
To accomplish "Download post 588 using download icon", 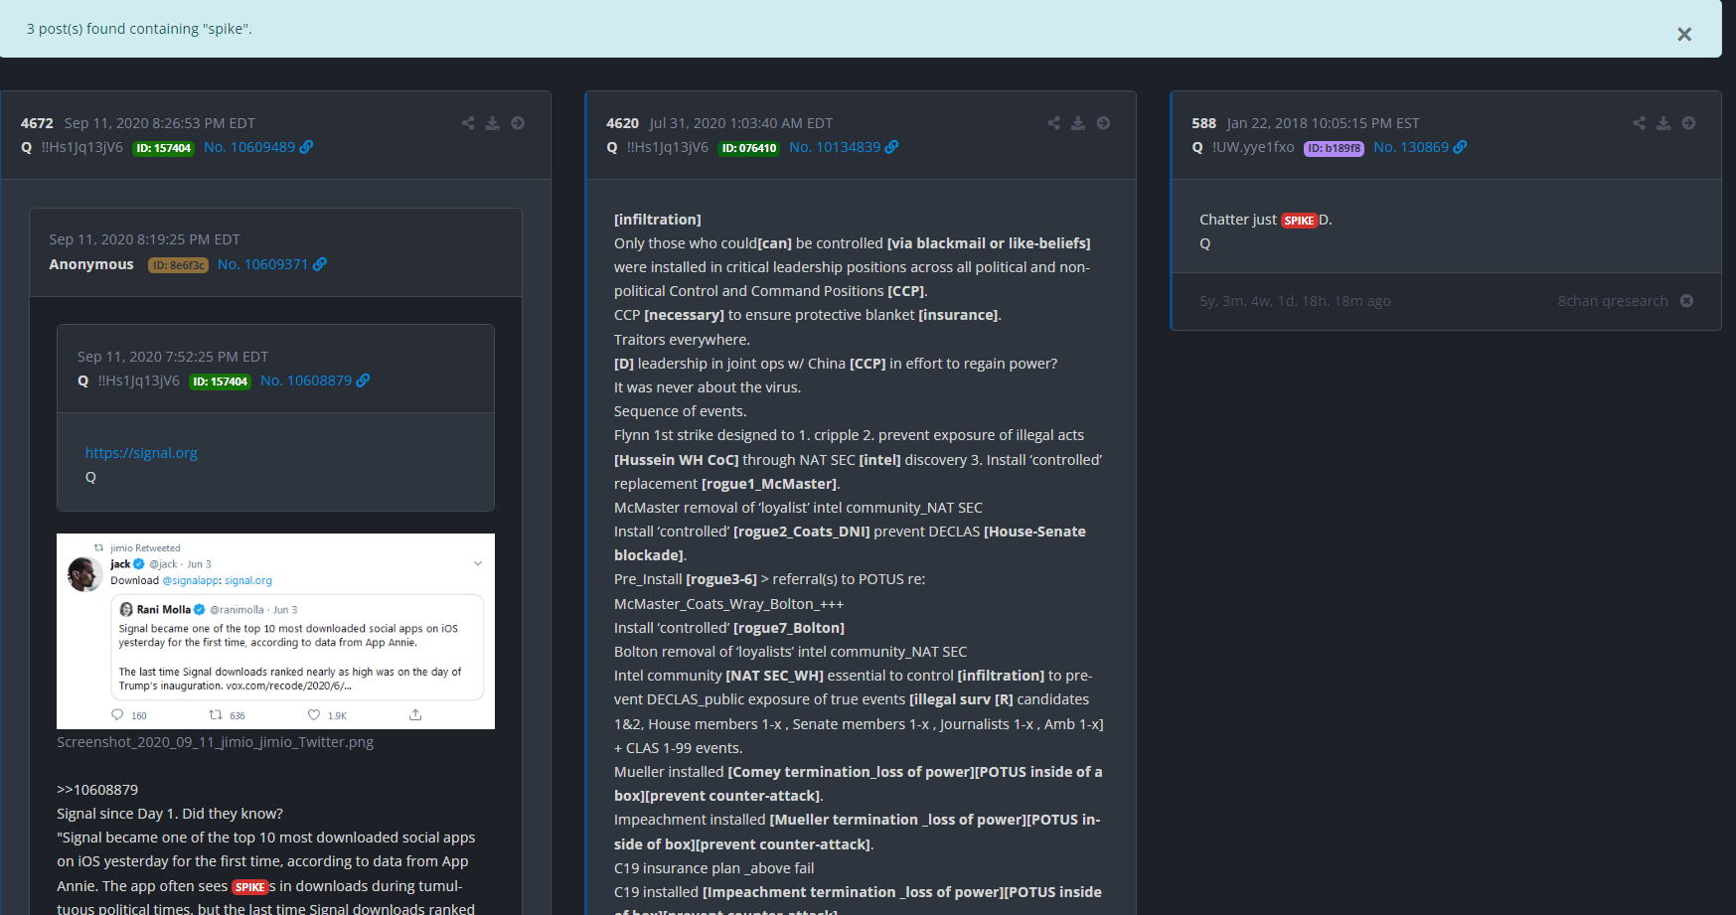I will [x=1663, y=123].
